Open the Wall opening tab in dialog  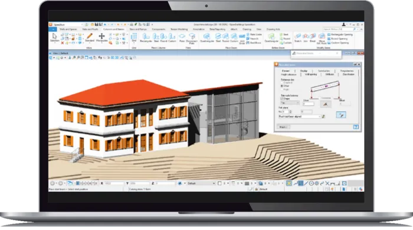coord(311,74)
